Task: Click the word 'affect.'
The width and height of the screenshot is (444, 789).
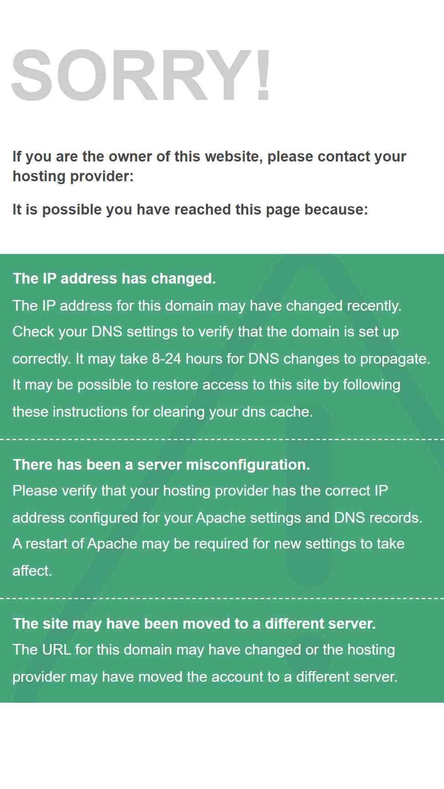Action: pos(32,570)
